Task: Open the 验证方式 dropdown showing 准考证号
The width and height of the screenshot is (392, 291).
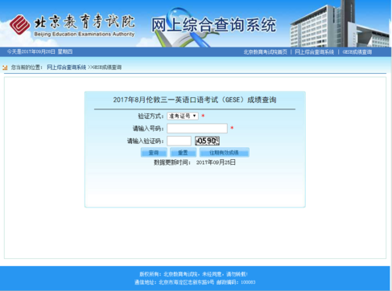Action: pos(183,116)
